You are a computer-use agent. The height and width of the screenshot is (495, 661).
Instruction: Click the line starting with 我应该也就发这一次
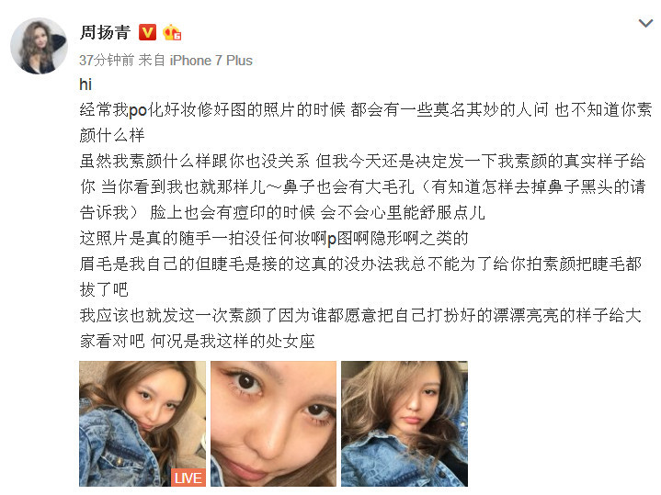(361, 315)
